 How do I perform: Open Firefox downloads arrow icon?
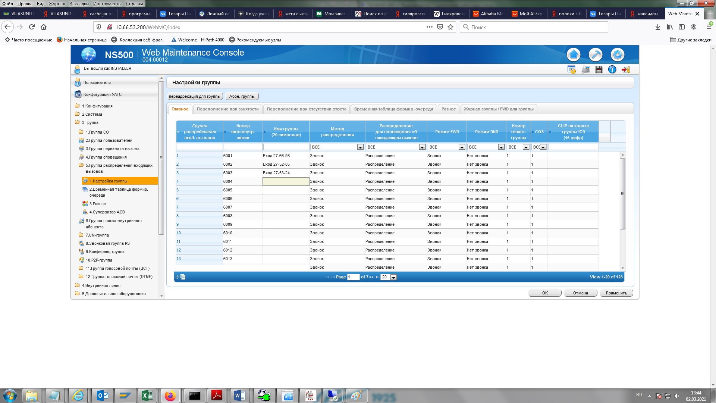coord(658,27)
